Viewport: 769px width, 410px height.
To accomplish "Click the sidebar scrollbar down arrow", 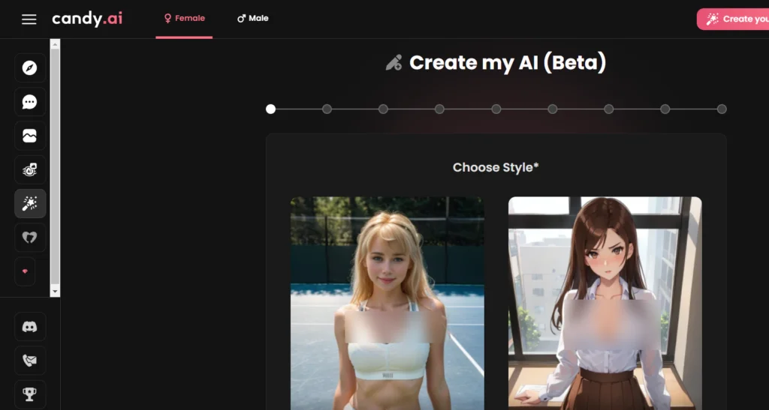I will tap(55, 292).
